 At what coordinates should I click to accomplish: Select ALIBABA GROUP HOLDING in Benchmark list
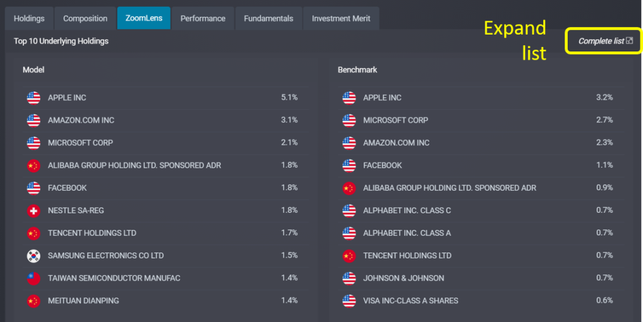click(450, 188)
